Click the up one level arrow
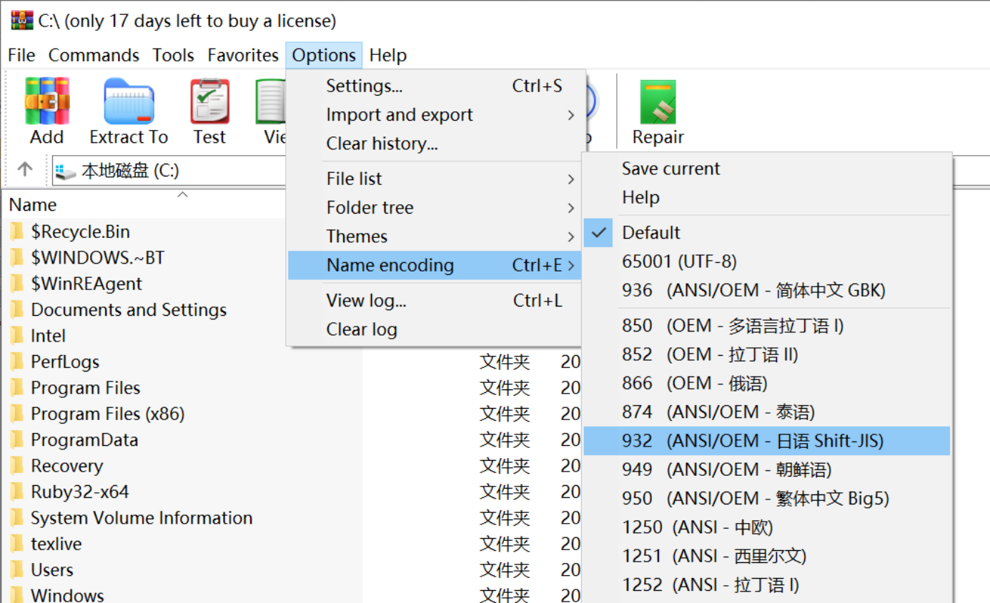 click(25, 169)
